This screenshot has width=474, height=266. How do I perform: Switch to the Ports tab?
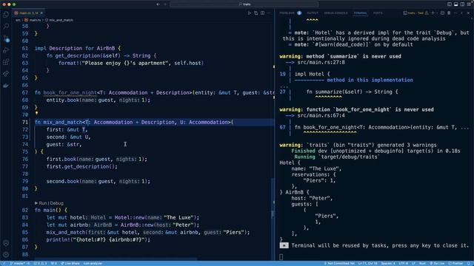coord(378,13)
